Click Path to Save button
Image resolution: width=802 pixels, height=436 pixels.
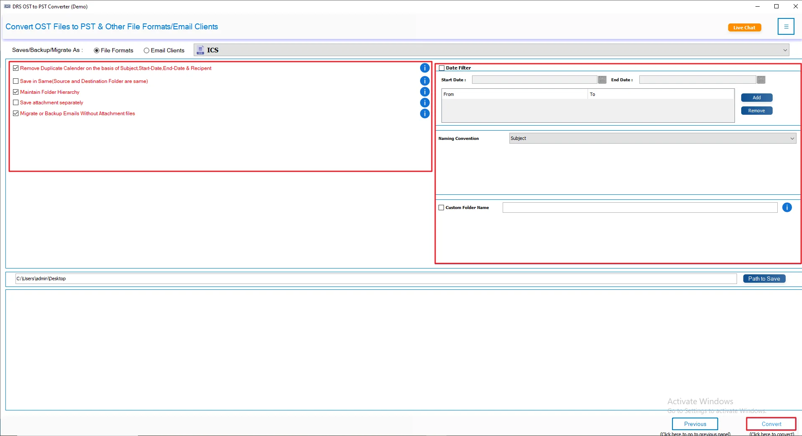point(764,279)
